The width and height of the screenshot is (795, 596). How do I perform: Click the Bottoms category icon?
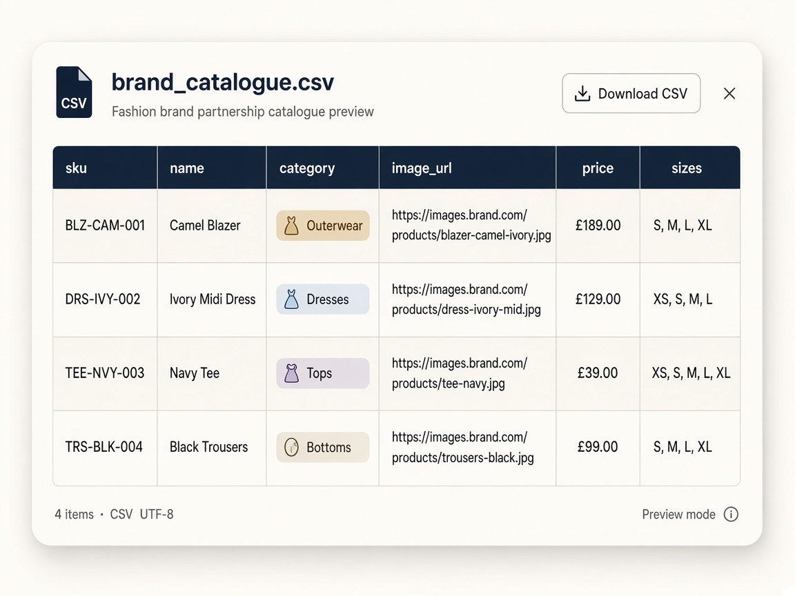(291, 448)
